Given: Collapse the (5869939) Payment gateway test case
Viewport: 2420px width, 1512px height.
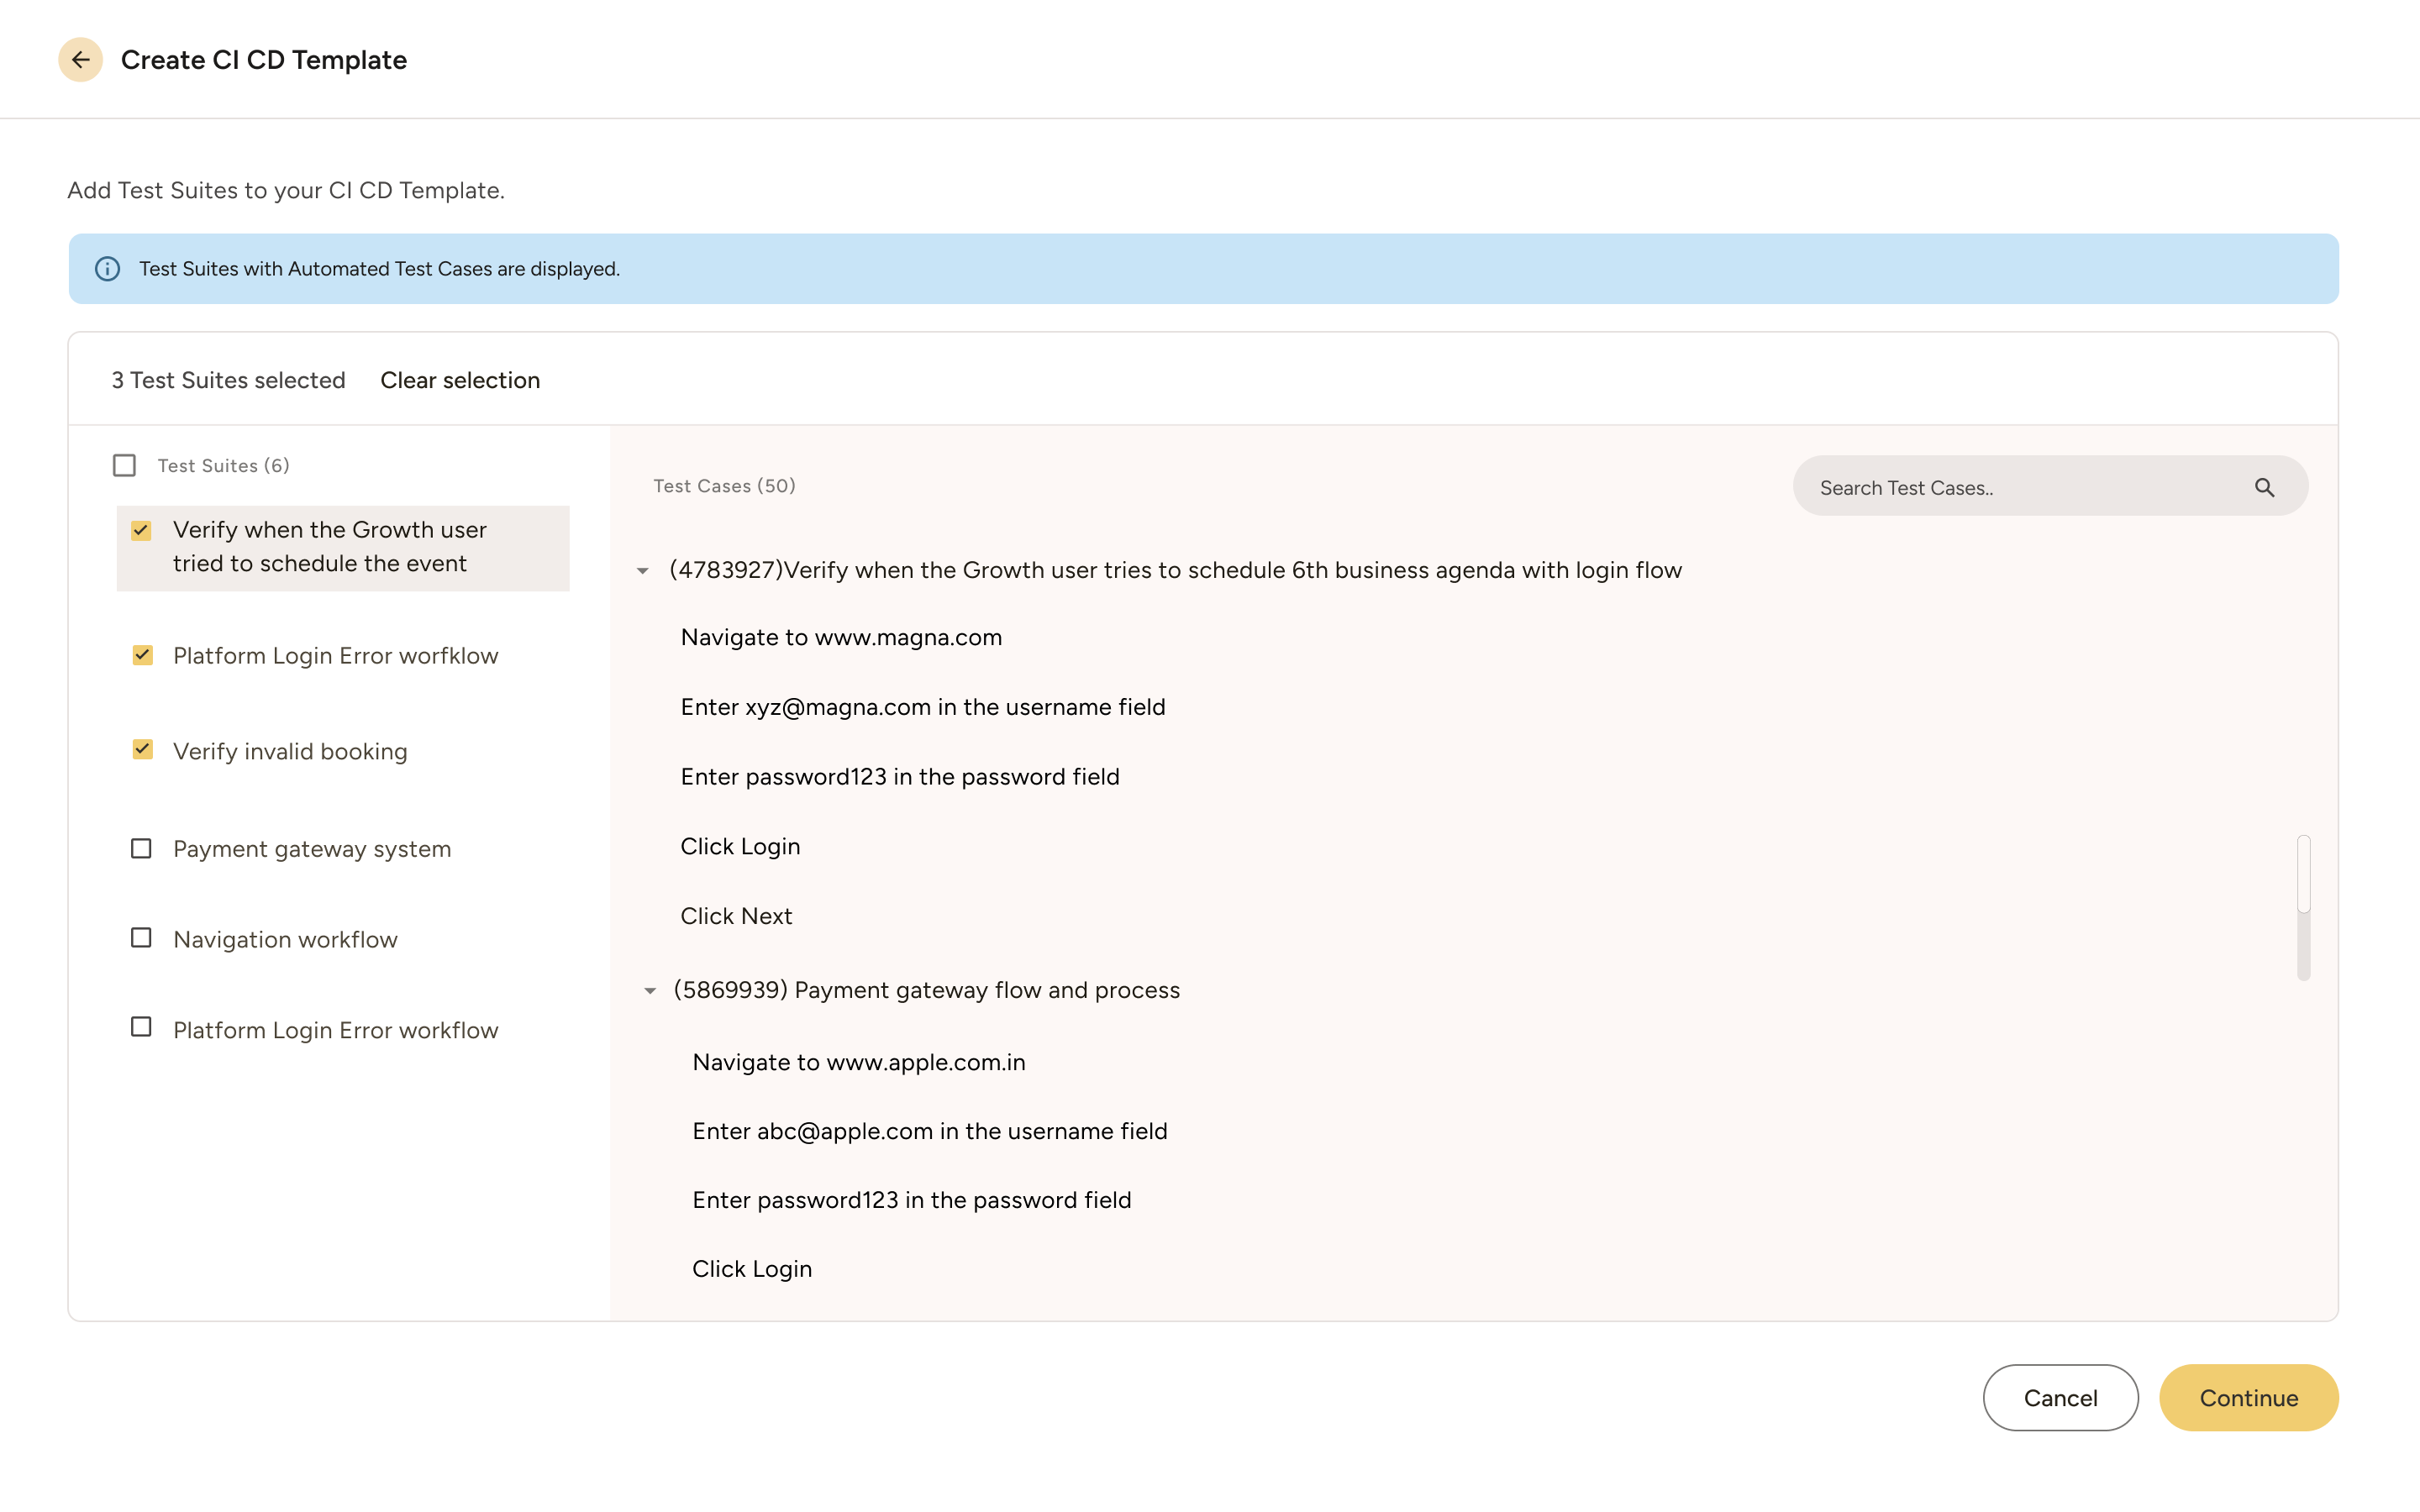Looking at the screenshot, I should point(650,990).
